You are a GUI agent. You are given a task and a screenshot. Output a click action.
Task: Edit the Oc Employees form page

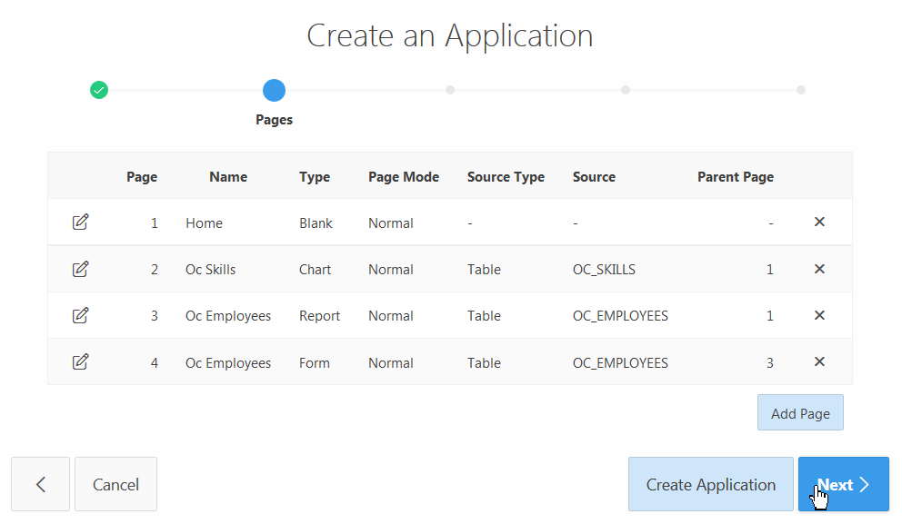click(x=80, y=361)
